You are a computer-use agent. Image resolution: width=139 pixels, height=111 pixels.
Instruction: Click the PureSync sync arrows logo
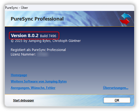pos(125,19)
